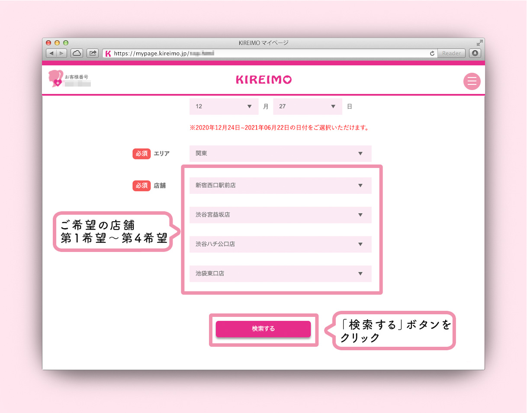Screen dimensions: 527x413
Task: Open the hamburger menu icon
Action: point(472,81)
